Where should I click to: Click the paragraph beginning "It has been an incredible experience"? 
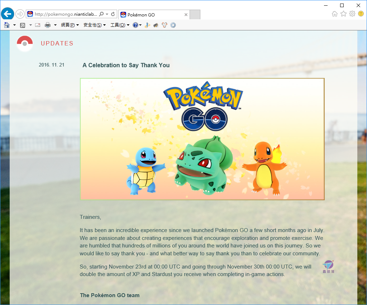202,242
